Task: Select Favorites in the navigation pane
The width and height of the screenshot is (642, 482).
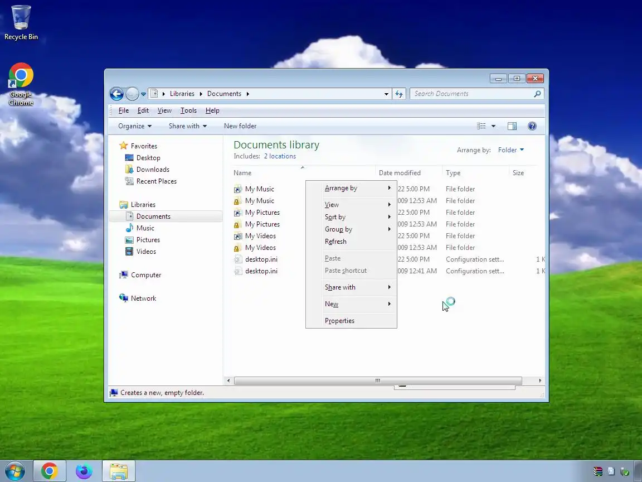Action: [x=144, y=146]
